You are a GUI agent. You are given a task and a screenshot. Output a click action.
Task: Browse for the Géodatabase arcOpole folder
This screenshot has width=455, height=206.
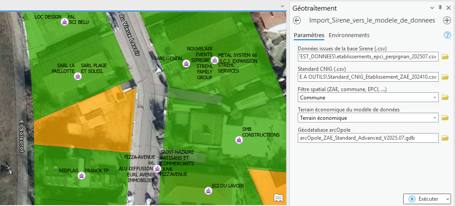point(445,138)
